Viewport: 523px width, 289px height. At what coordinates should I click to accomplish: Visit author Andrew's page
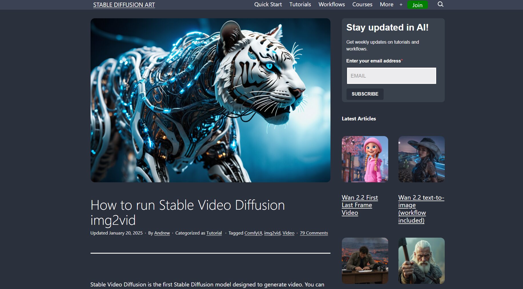(x=162, y=233)
